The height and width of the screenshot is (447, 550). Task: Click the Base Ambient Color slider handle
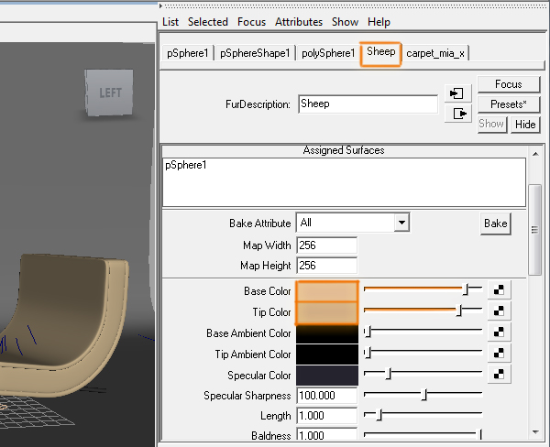[368, 332]
